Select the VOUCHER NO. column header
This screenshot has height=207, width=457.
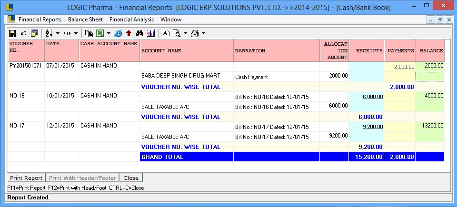point(26,51)
